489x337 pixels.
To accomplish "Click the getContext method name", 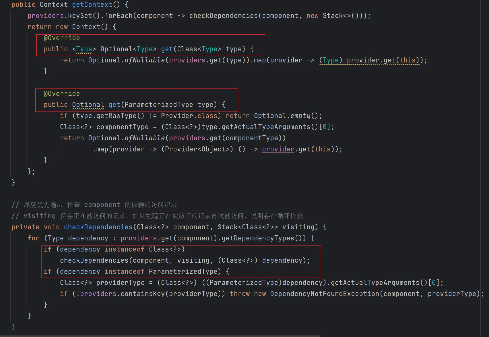I will (x=92, y=5).
